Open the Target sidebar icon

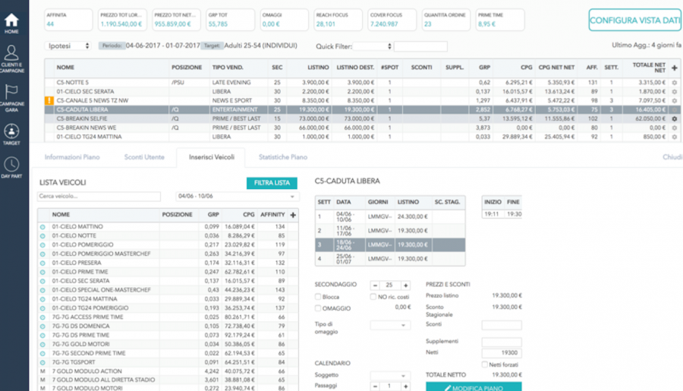point(11,131)
